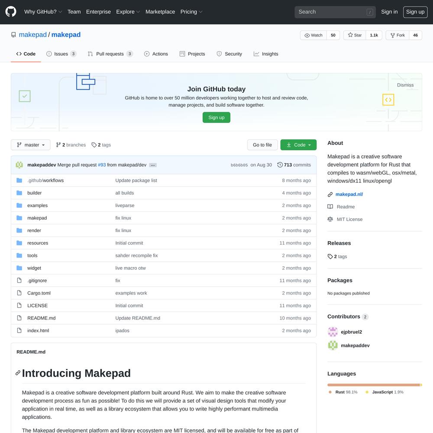Screen dimensions: 433x433
Task: Open the master branch dropdown
Action: click(x=31, y=145)
